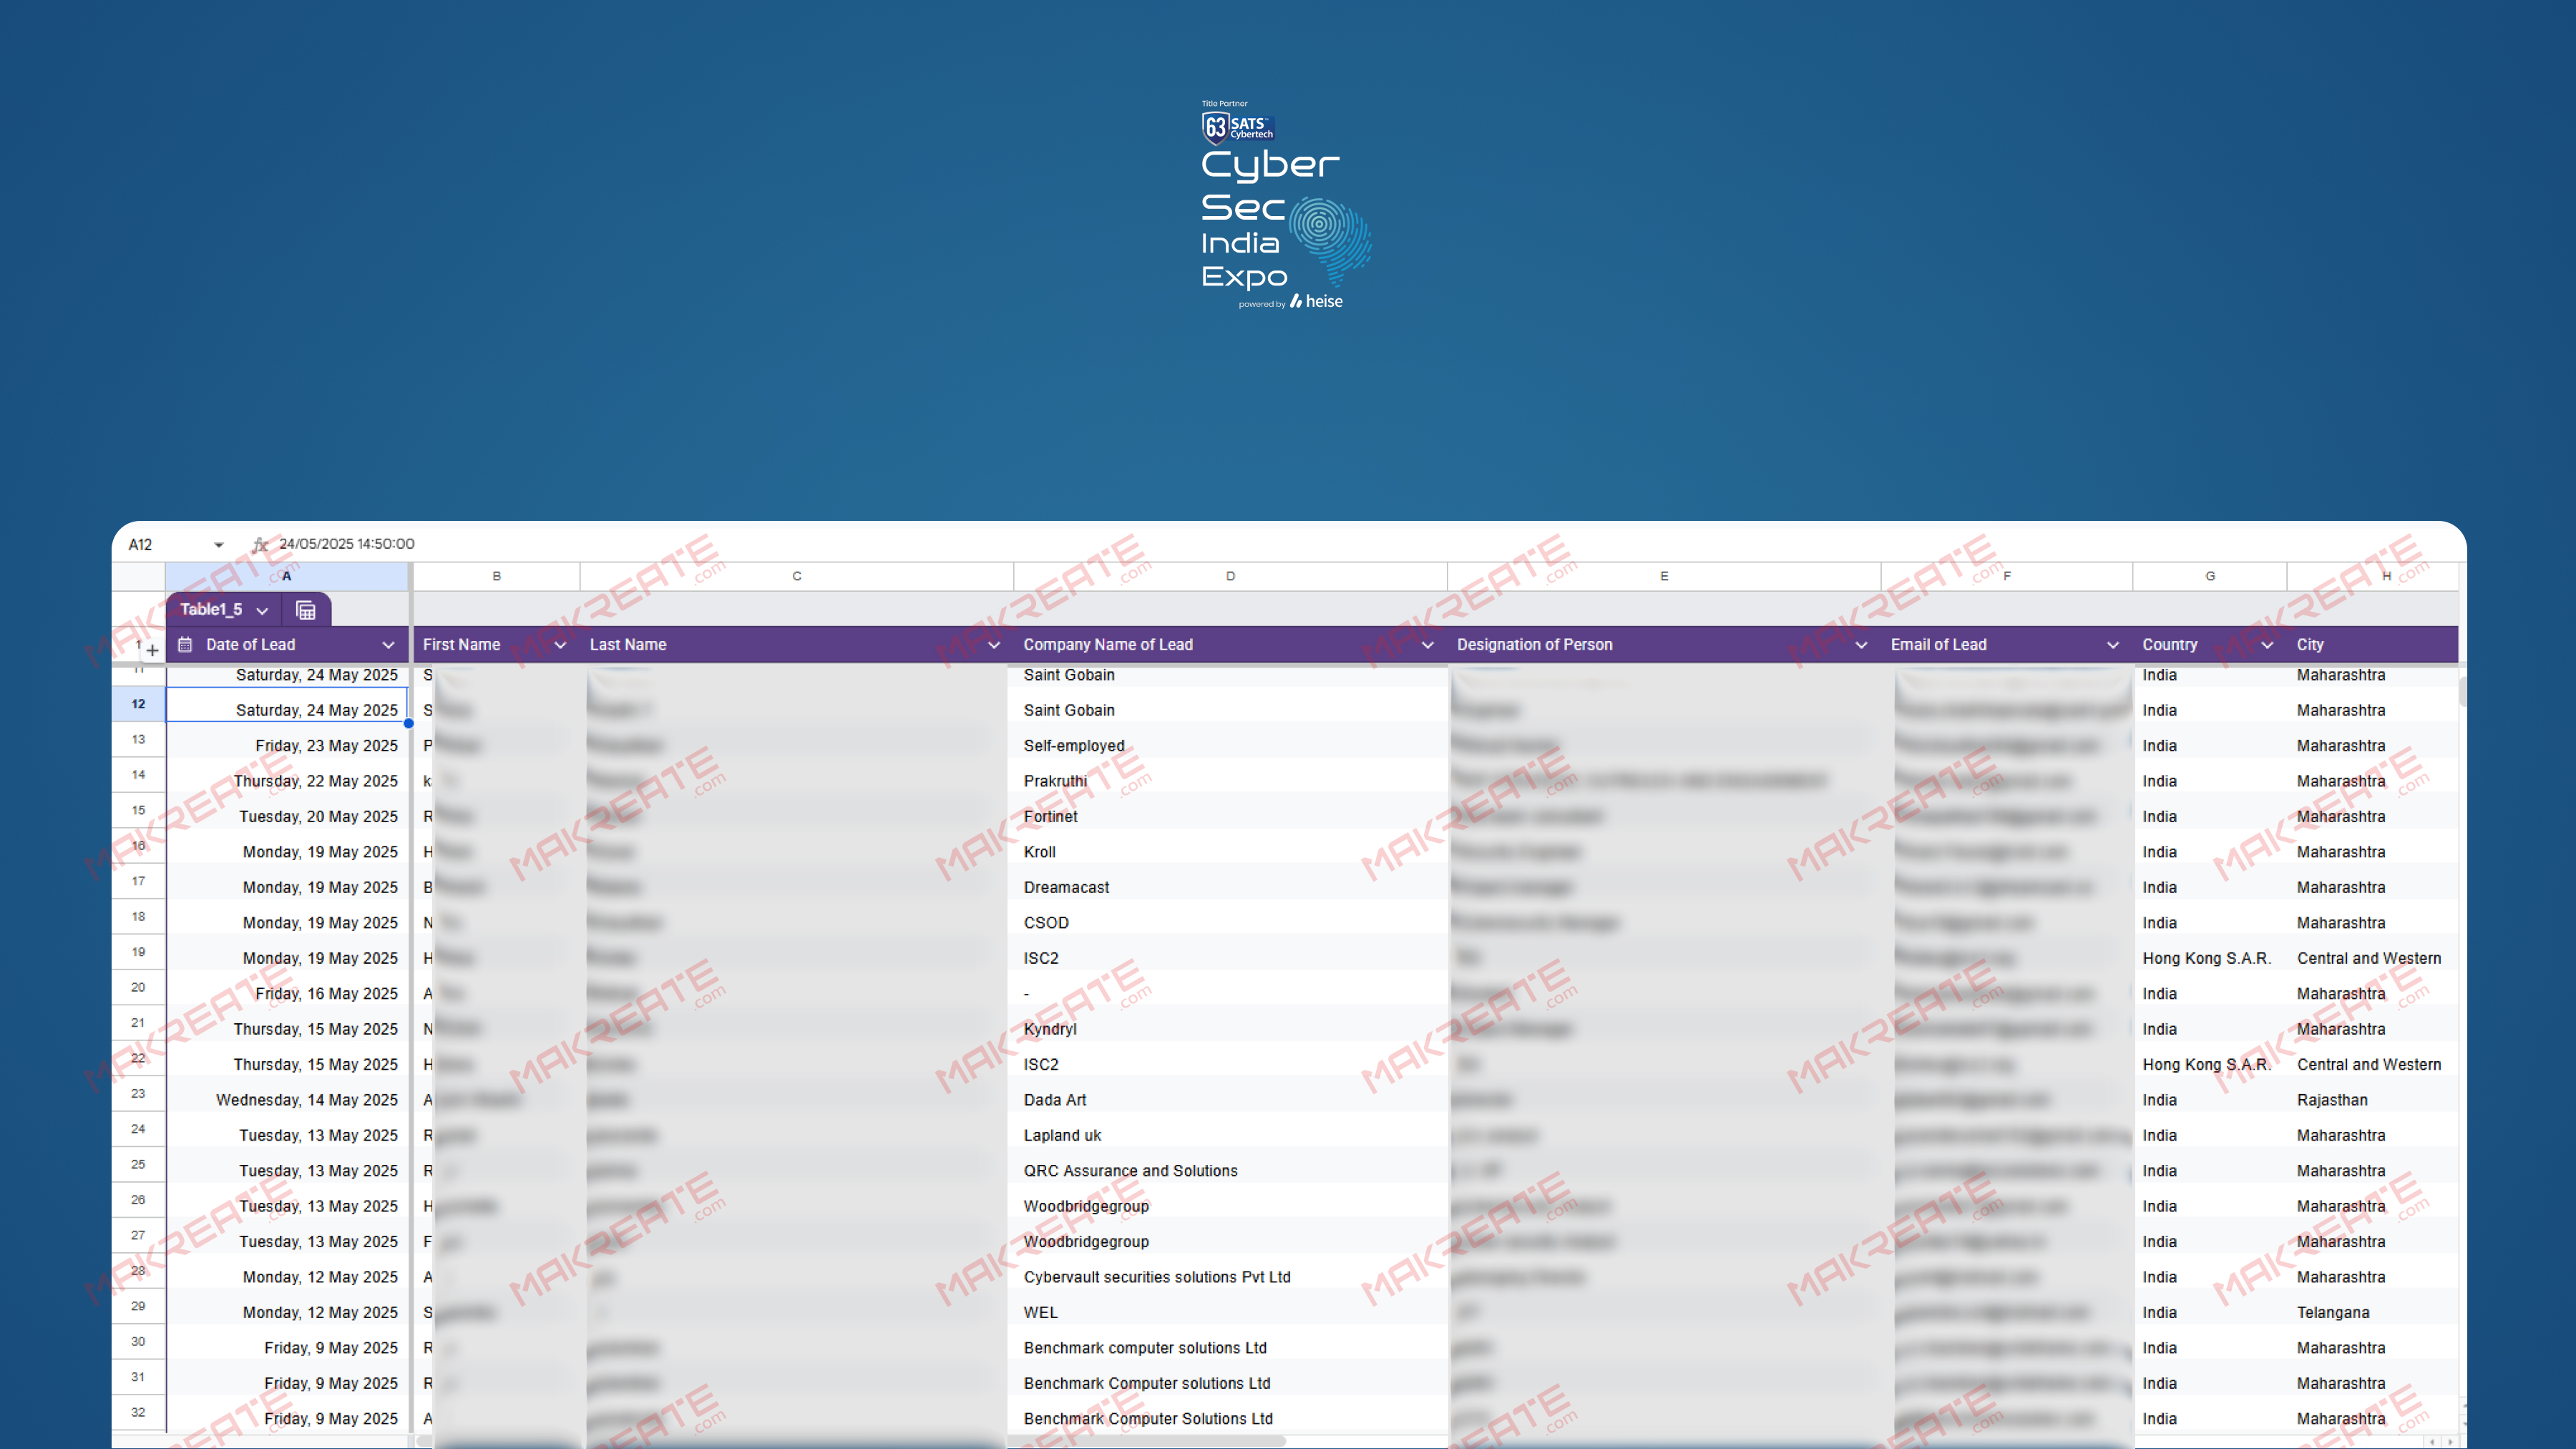Select row 19 header
This screenshot has height=1449, width=2576.
coord(138,952)
